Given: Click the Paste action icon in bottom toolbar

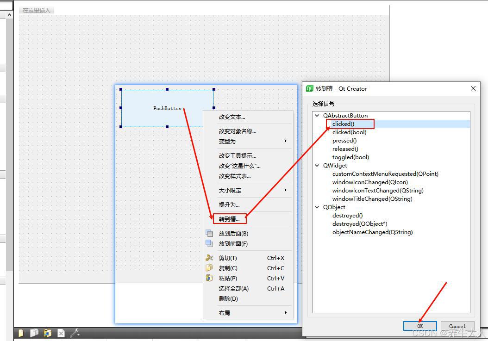Looking at the screenshot, I should pos(47,333).
